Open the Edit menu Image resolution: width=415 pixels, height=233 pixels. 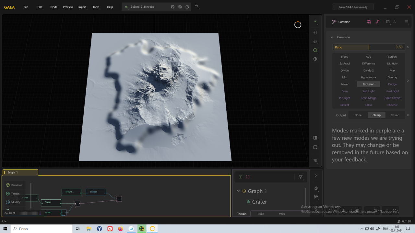click(40, 7)
